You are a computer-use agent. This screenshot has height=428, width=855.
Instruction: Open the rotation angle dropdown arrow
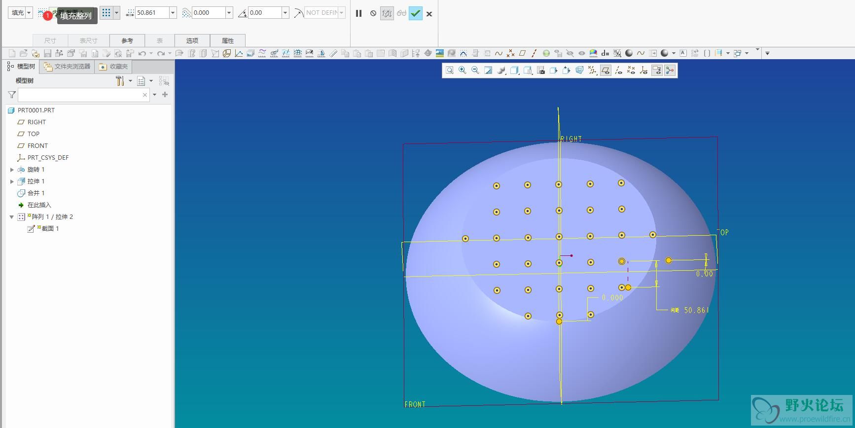click(x=285, y=13)
